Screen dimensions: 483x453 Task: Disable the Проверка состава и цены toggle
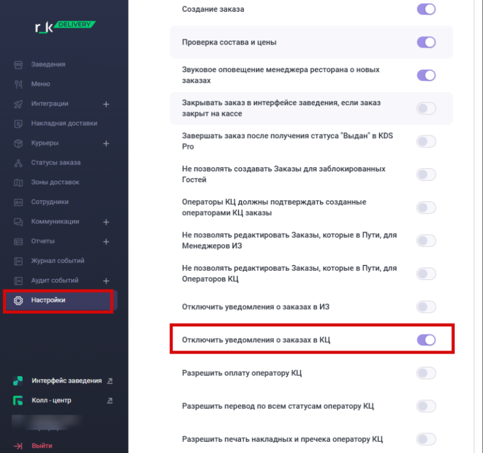(427, 42)
